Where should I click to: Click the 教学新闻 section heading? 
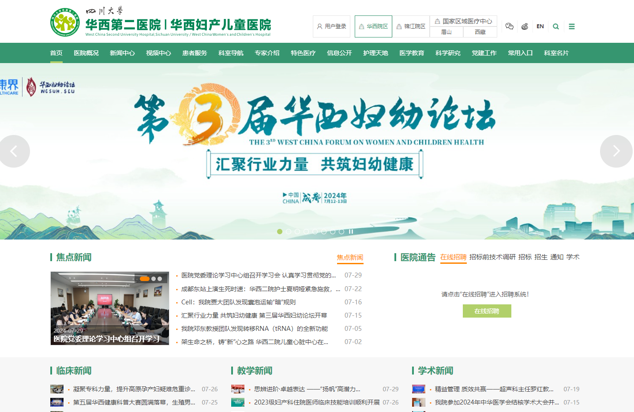[x=255, y=371]
